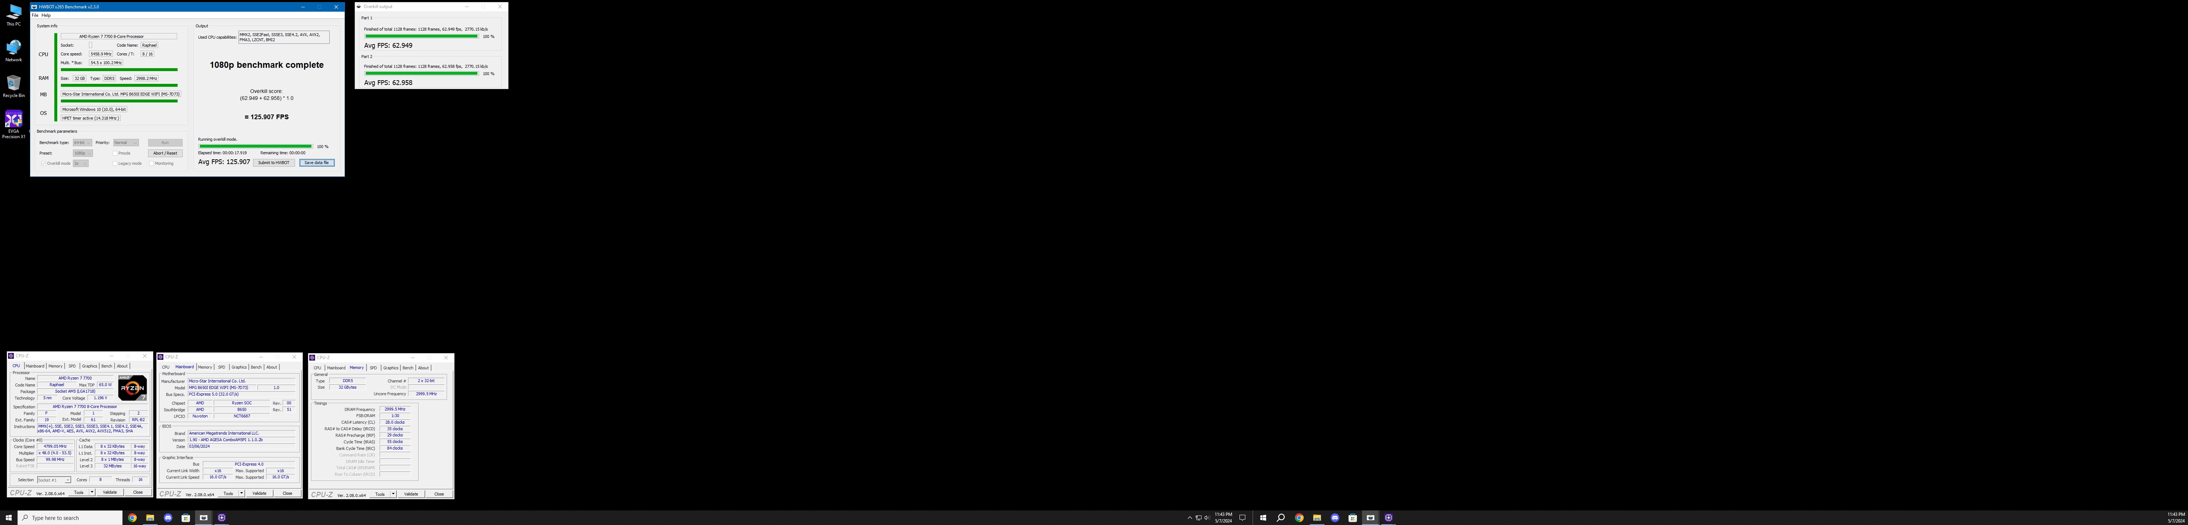The image size is (2188, 525).
Task: Switch to SPD tab in CPU-Z CPU-tab window
Action: point(72,366)
